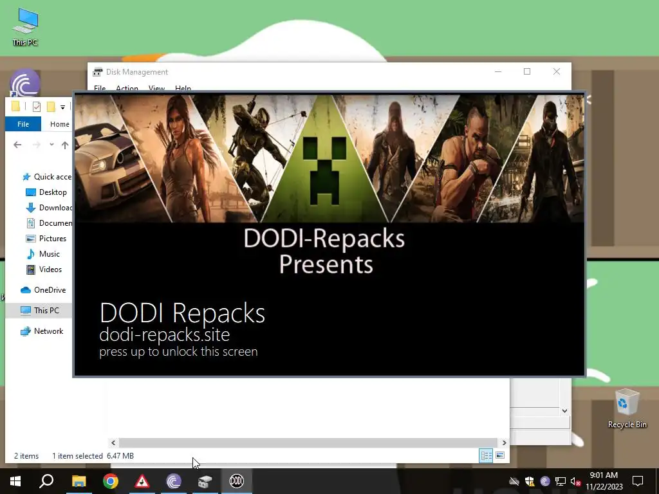Select OneDrive in navigation pane
This screenshot has height=494, width=659.
click(43, 290)
